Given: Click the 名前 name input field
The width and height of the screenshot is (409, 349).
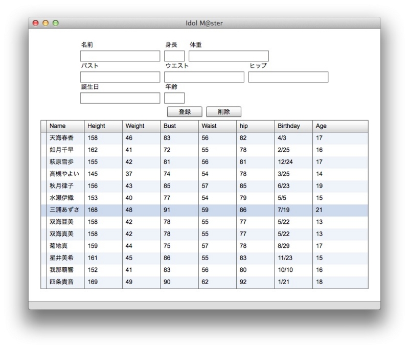Looking at the screenshot, I should pyautogui.click(x=120, y=56).
